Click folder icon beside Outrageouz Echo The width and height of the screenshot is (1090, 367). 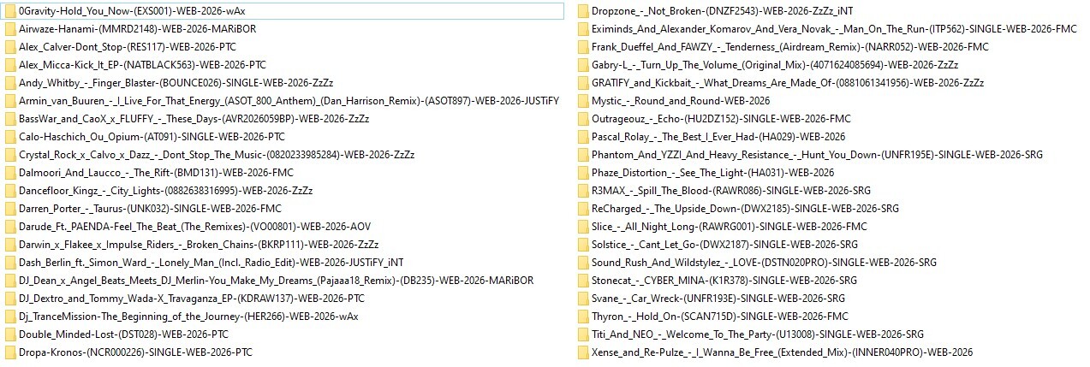click(582, 119)
